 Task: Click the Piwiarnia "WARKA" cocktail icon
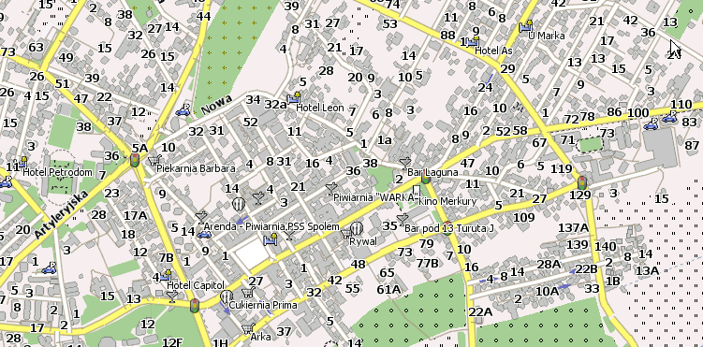331,188
